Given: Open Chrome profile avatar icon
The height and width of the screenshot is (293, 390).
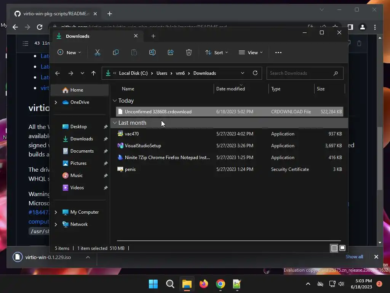Looking at the screenshot, I should pos(363,27).
